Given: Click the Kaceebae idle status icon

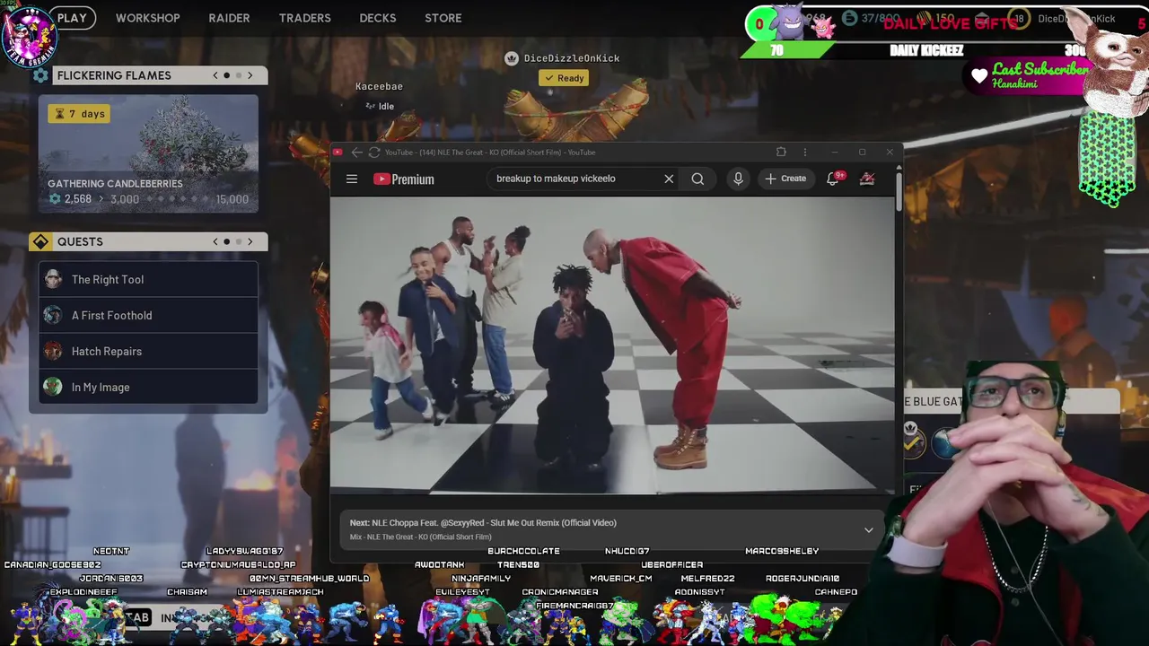Looking at the screenshot, I should 370,106.
